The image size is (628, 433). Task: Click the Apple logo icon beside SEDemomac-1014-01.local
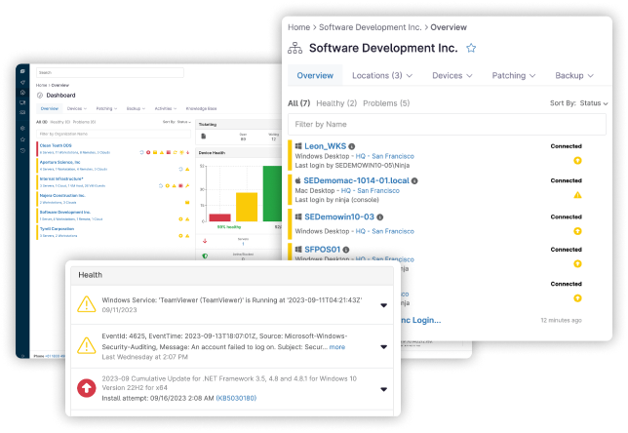(298, 180)
